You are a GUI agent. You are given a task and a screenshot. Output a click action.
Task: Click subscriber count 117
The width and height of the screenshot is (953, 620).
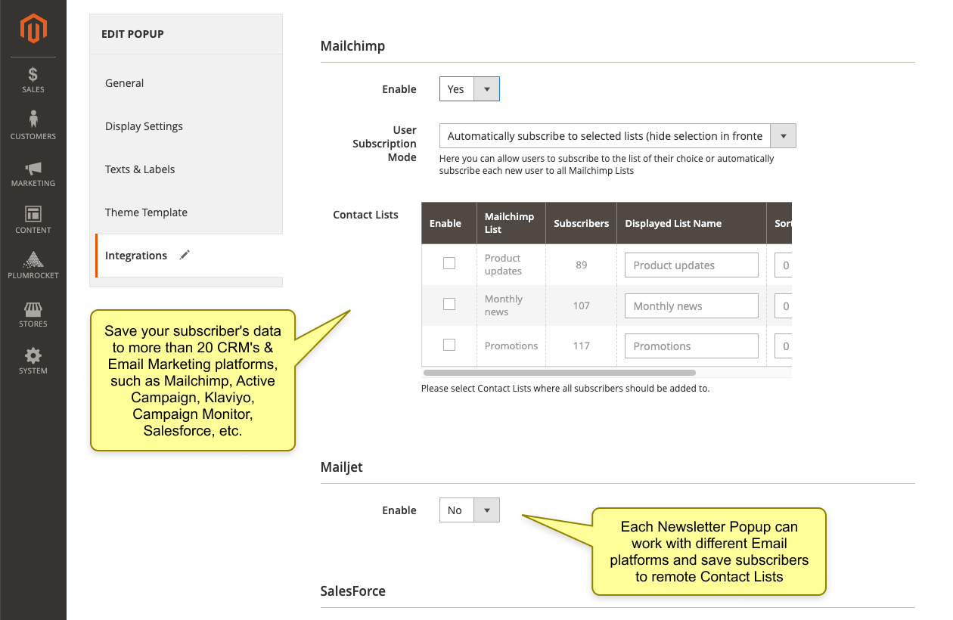(582, 346)
